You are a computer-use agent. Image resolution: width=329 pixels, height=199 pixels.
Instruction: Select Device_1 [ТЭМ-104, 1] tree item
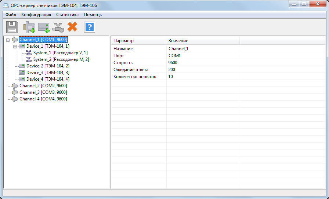[x=48, y=46]
